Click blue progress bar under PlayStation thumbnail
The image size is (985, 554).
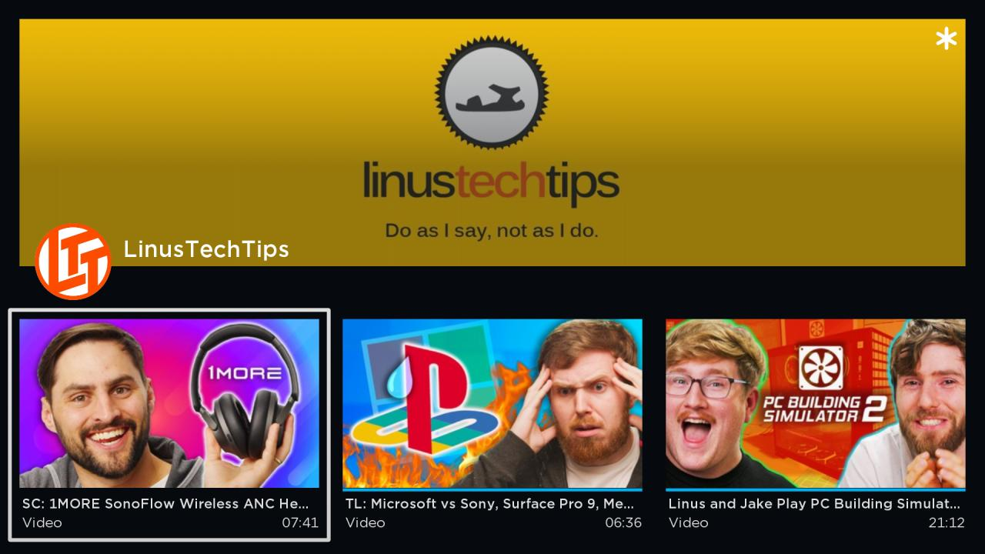click(x=492, y=489)
